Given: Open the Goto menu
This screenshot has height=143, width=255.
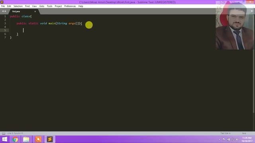Looking at the screenshot, I should pos(41,6).
